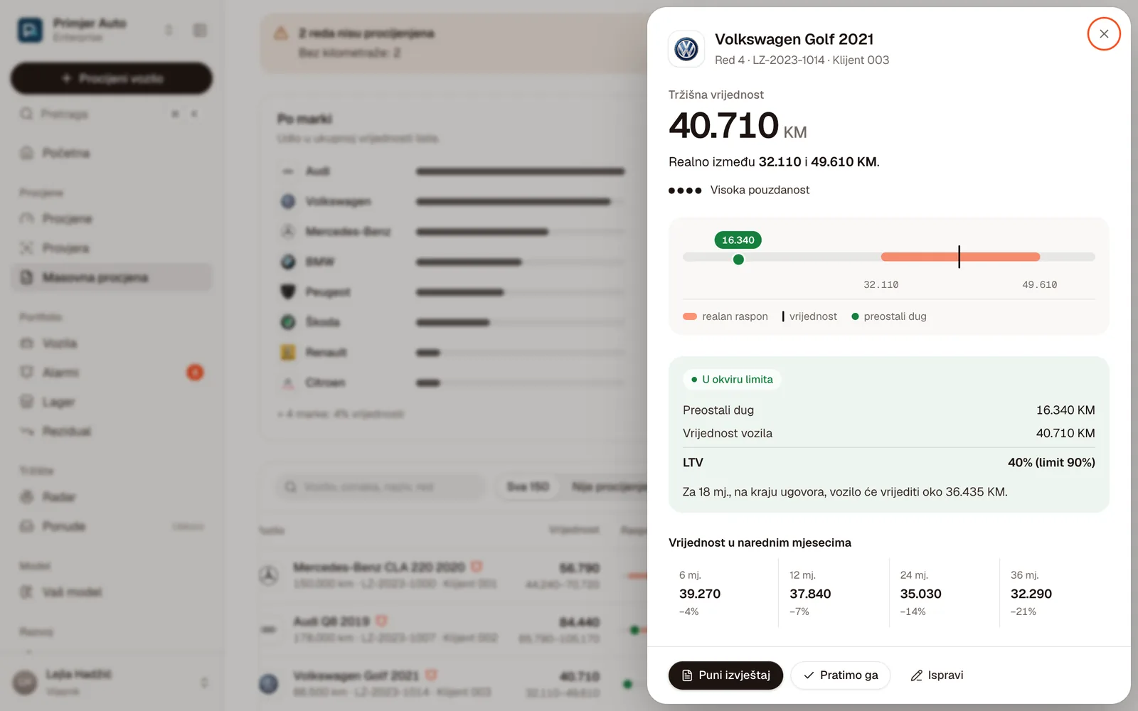Open the Puni izvještaj full report
1138x711 pixels.
point(725,675)
